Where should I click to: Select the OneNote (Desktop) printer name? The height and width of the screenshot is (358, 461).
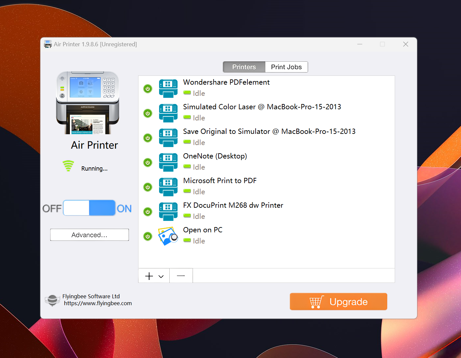click(215, 156)
